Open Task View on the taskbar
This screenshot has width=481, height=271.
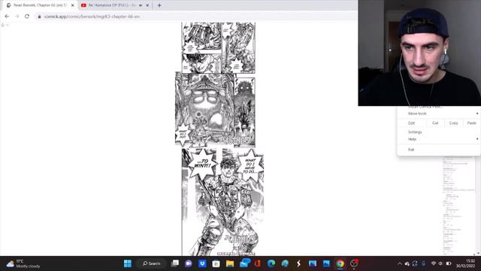pyautogui.click(x=175, y=263)
